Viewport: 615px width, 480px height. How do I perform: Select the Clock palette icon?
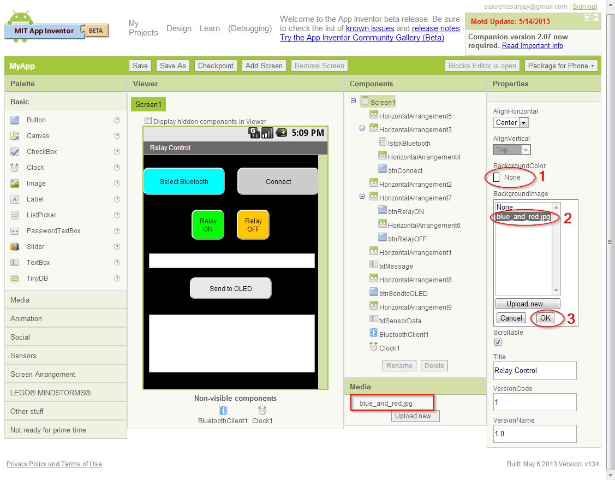click(15, 168)
